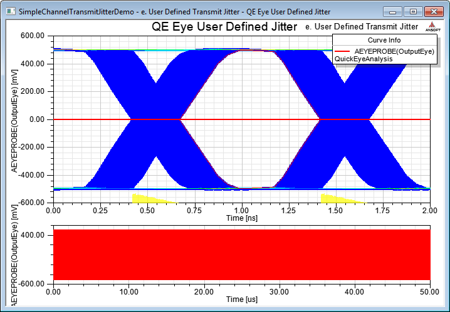The width and height of the screenshot is (450, 312).
Task: Click the 400.00 tick label on lower plot
Action: [33, 235]
